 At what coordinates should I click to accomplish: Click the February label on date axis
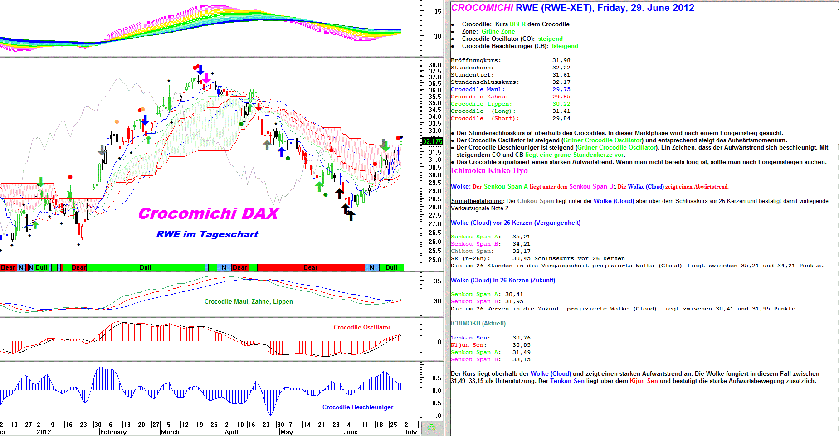(113, 432)
